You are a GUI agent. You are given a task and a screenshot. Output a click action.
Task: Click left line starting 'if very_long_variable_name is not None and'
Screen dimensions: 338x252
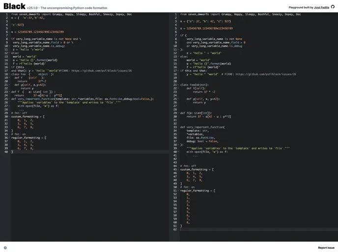46,39
